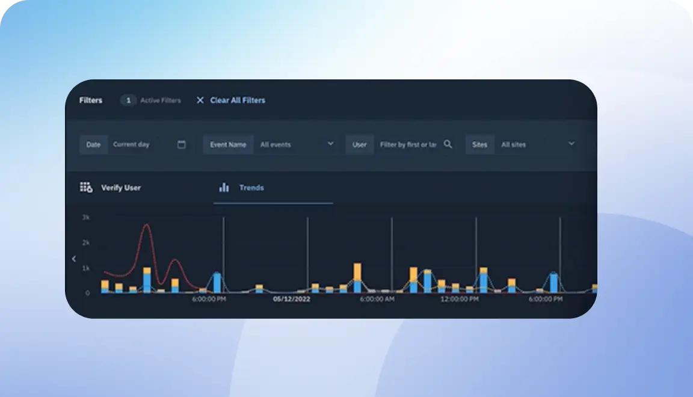Click the 2k y-axis label
This screenshot has height=397, width=693.
pos(86,242)
